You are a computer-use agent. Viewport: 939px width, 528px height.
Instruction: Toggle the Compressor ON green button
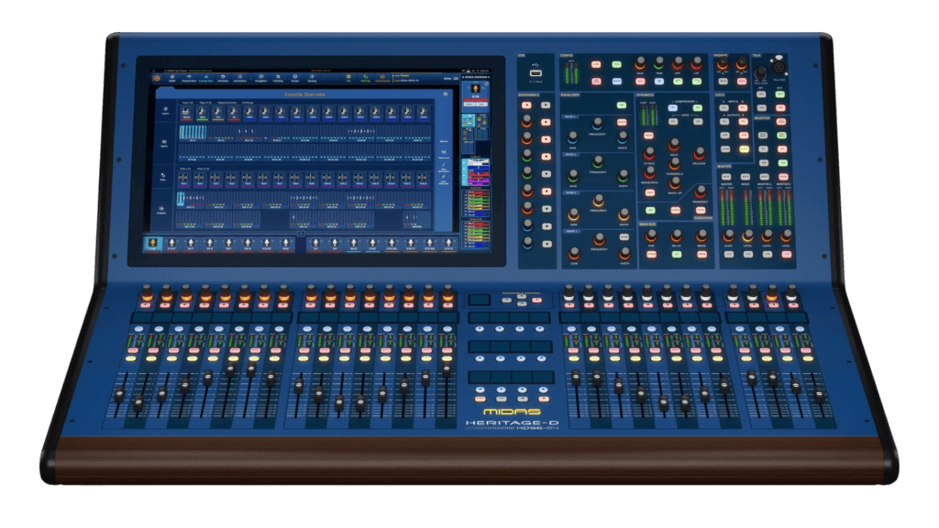(697, 108)
